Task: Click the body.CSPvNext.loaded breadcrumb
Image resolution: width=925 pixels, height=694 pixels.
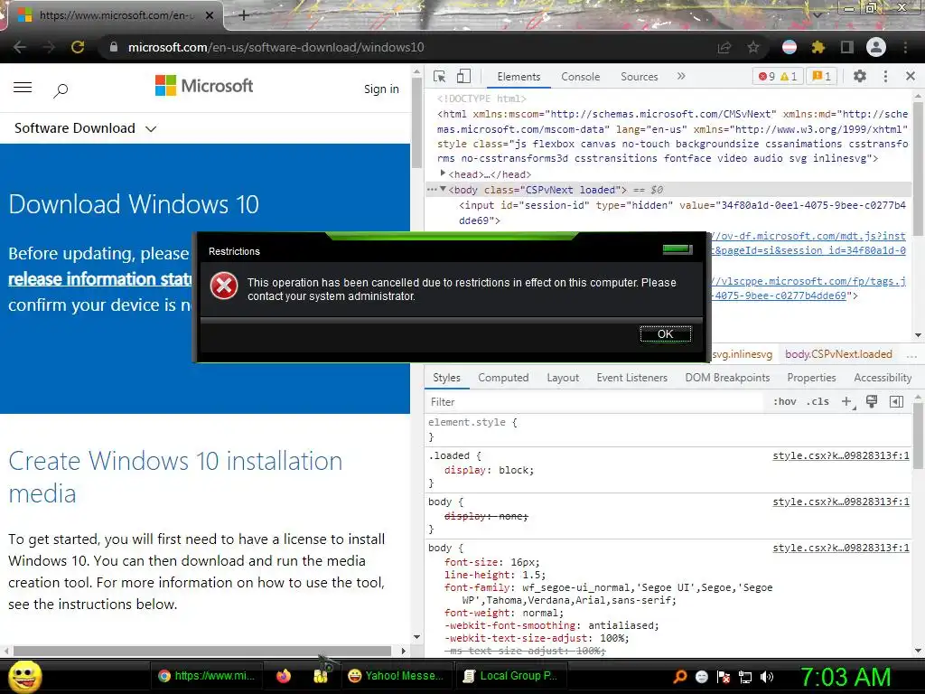Action: click(838, 354)
